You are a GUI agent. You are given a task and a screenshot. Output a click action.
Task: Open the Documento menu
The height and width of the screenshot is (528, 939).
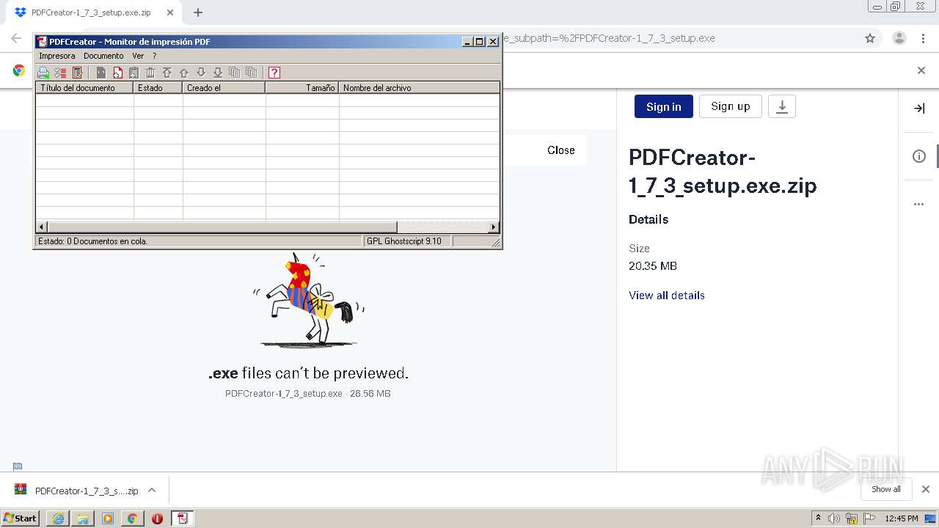pyautogui.click(x=103, y=56)
